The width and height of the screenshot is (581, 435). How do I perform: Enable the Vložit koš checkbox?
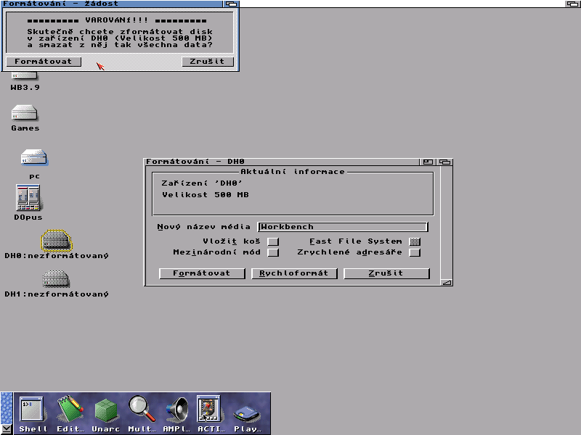273,241
